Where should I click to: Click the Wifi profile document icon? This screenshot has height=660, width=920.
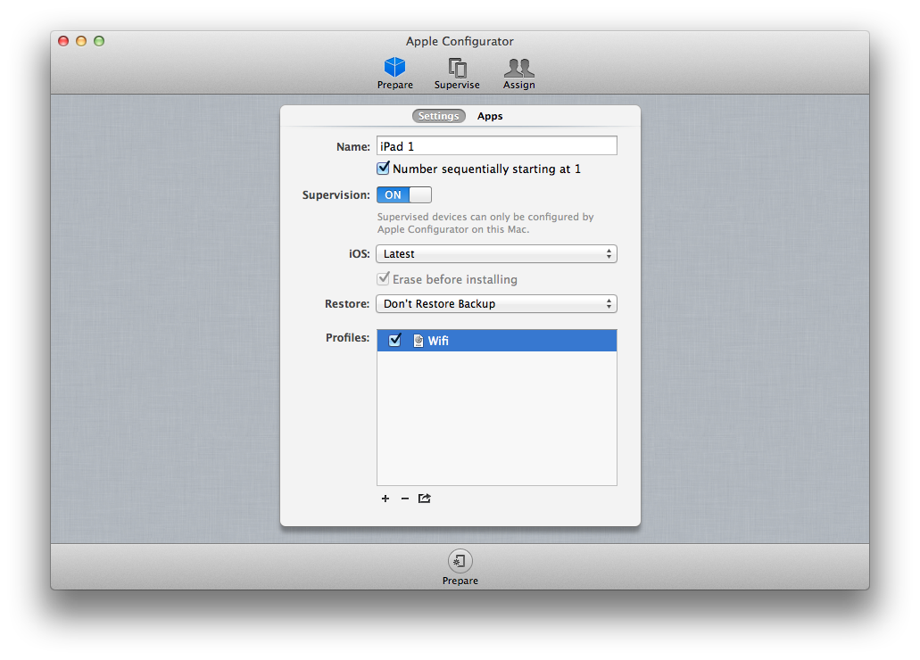418,341
